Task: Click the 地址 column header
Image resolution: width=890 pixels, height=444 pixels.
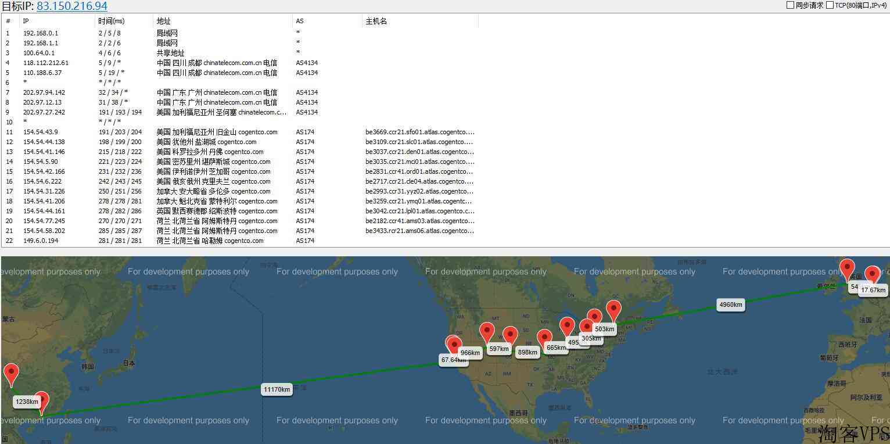Action: pos(163,21)
